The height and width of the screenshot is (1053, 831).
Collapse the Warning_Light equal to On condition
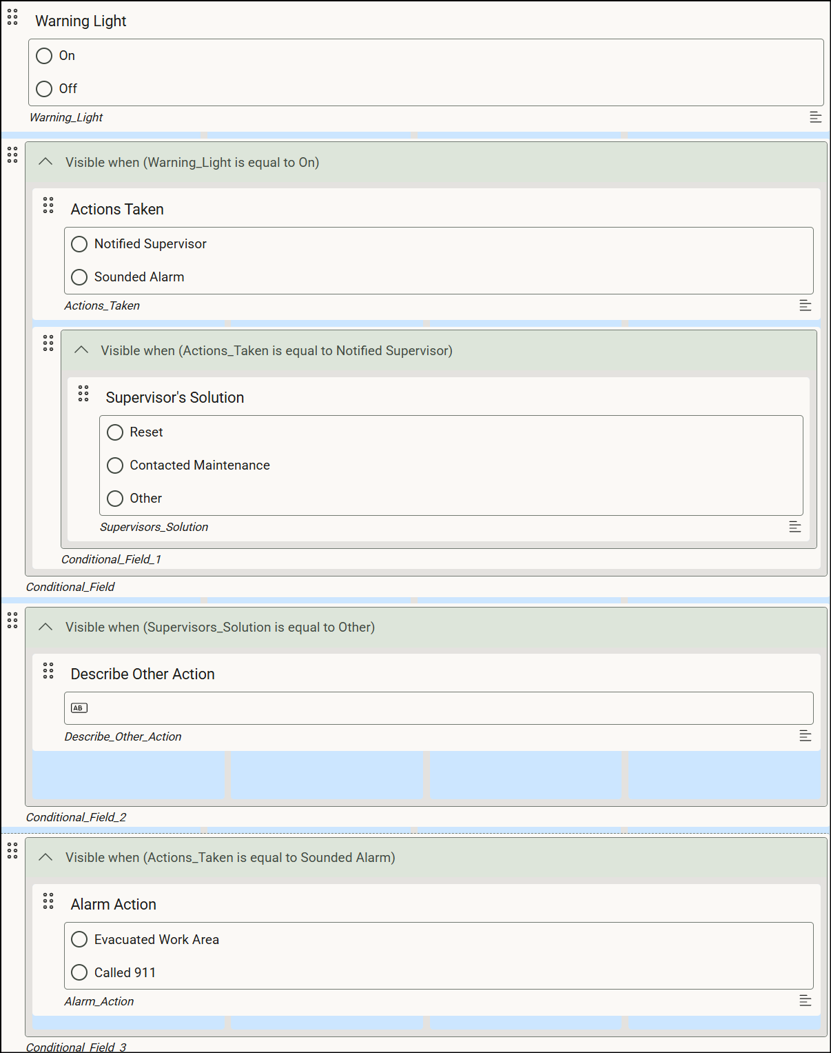click(45, 162)
